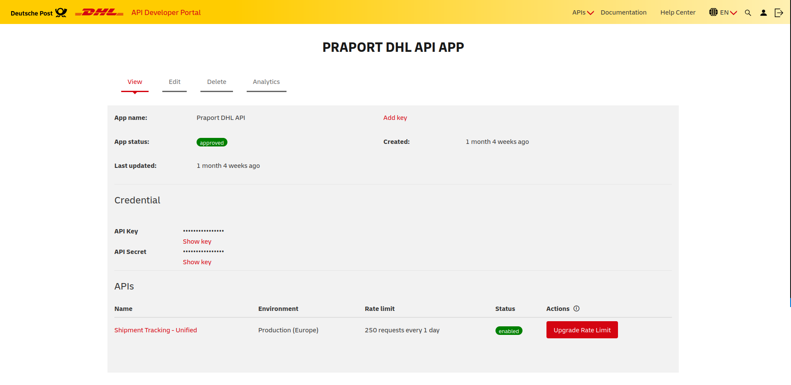791x385 pixels.
Task: Open the API Developer Portal home link
Action: tap(166, 12)
